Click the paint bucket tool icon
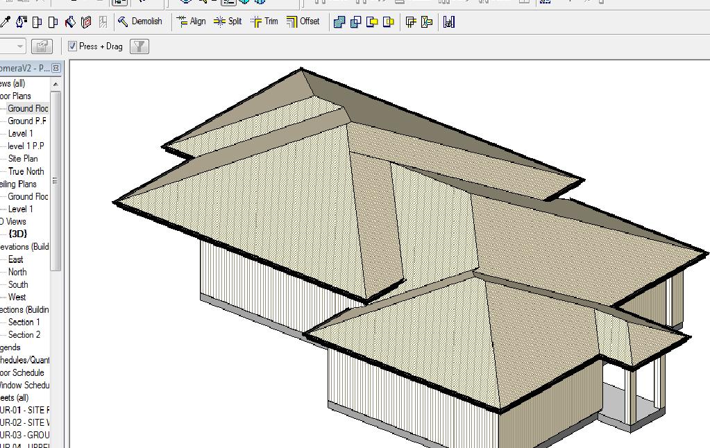Viewport: 710px width, 448px height. pos(70,22)
